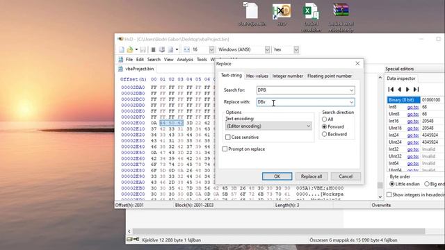Click the New file toolbar icon
The height and width of the screenshot is (250, 445).
pyautogui.click(x=122, y=49)
